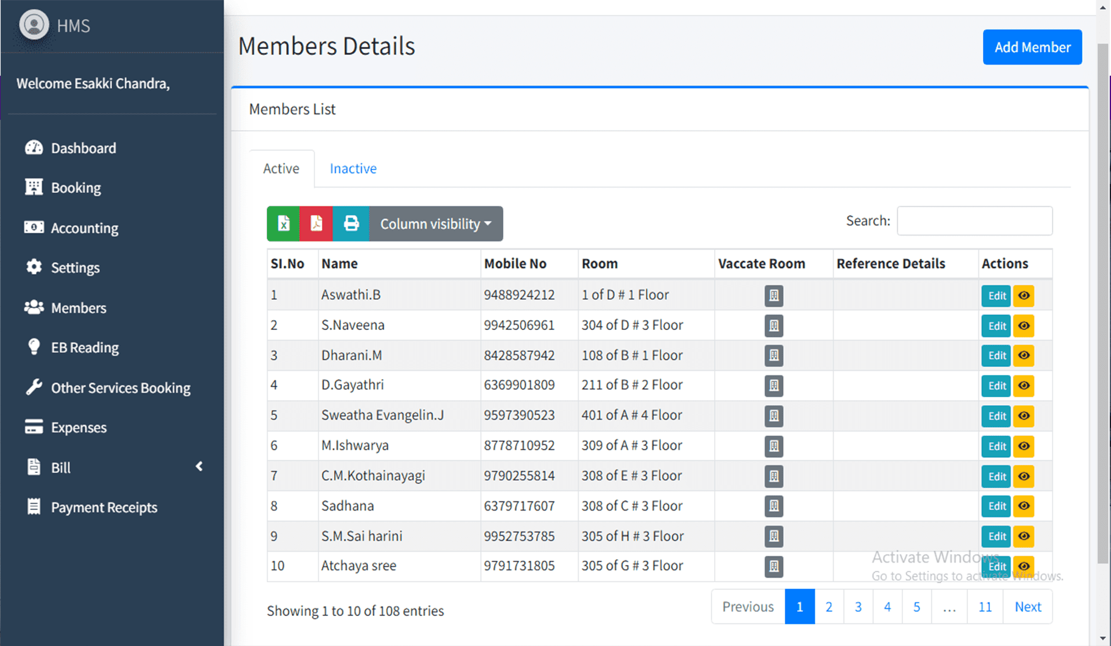Go to pagination page 5
The image size is (1111, 646).
point(917,607)
